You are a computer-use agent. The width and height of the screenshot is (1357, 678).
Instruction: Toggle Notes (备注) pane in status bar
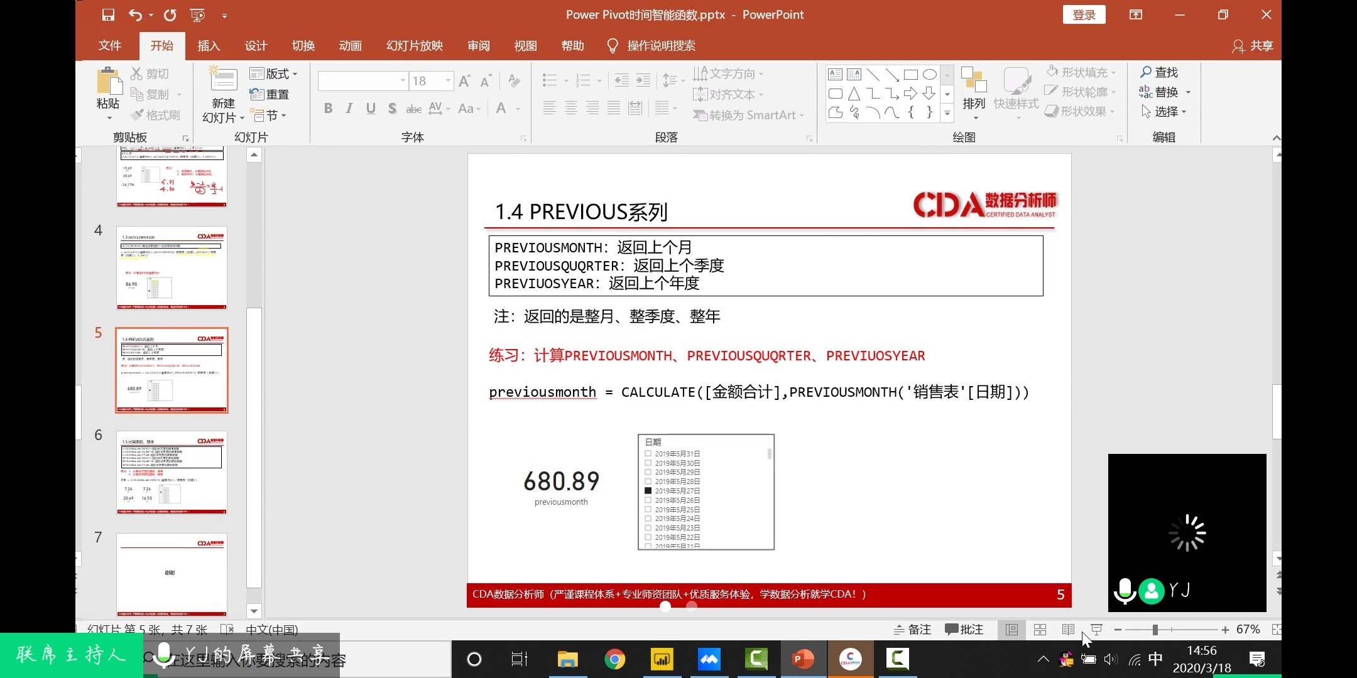pyautogui.click(x=913, y=630)
